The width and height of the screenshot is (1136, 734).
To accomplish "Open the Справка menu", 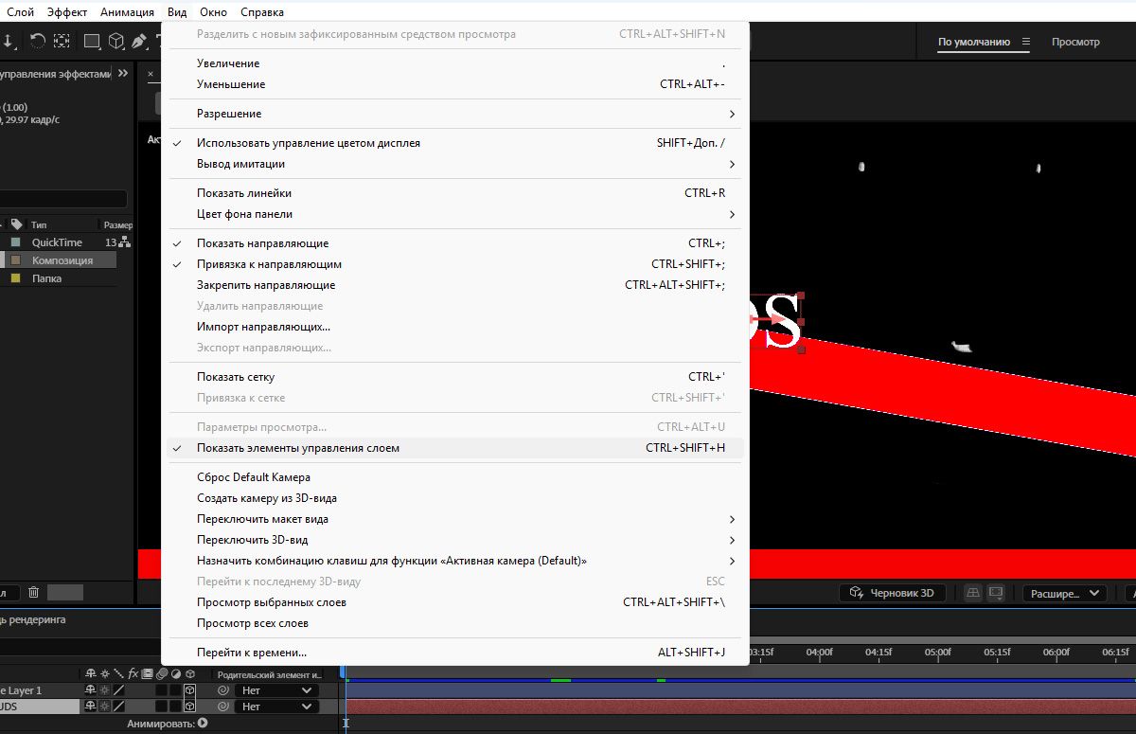I will 262,12.
